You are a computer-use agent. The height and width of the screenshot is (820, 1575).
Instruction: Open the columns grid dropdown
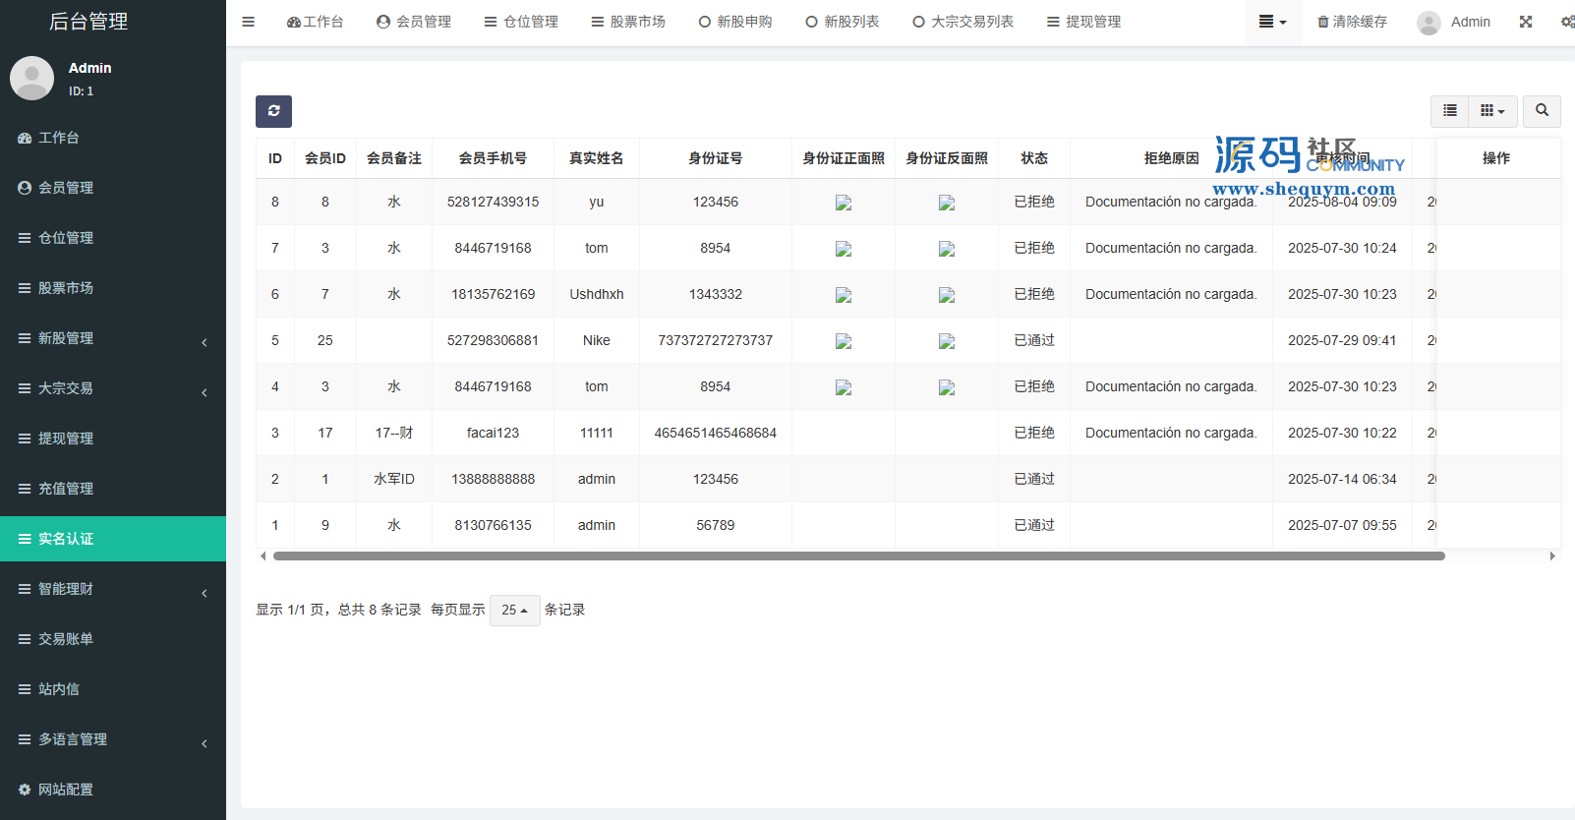(1492, 111)
